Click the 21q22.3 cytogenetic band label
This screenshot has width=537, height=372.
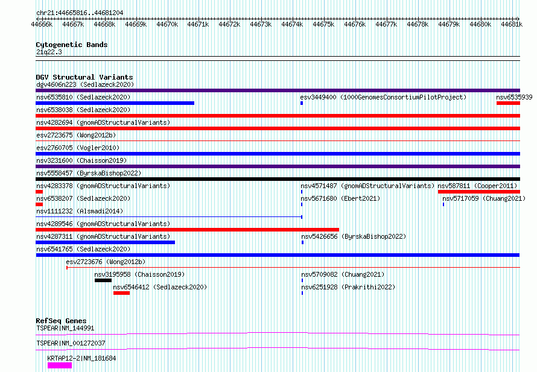49,52
